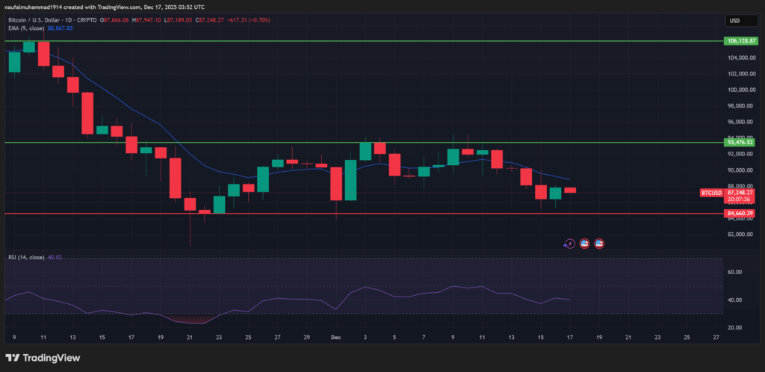
Task: Click 96,000.00 on the price axis
Action: click(x=742, y=122)
